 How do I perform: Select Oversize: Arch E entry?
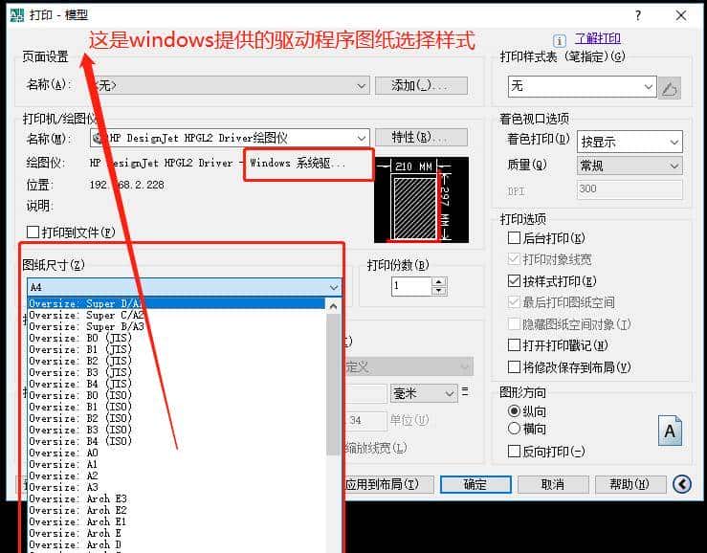click(176, 533)
